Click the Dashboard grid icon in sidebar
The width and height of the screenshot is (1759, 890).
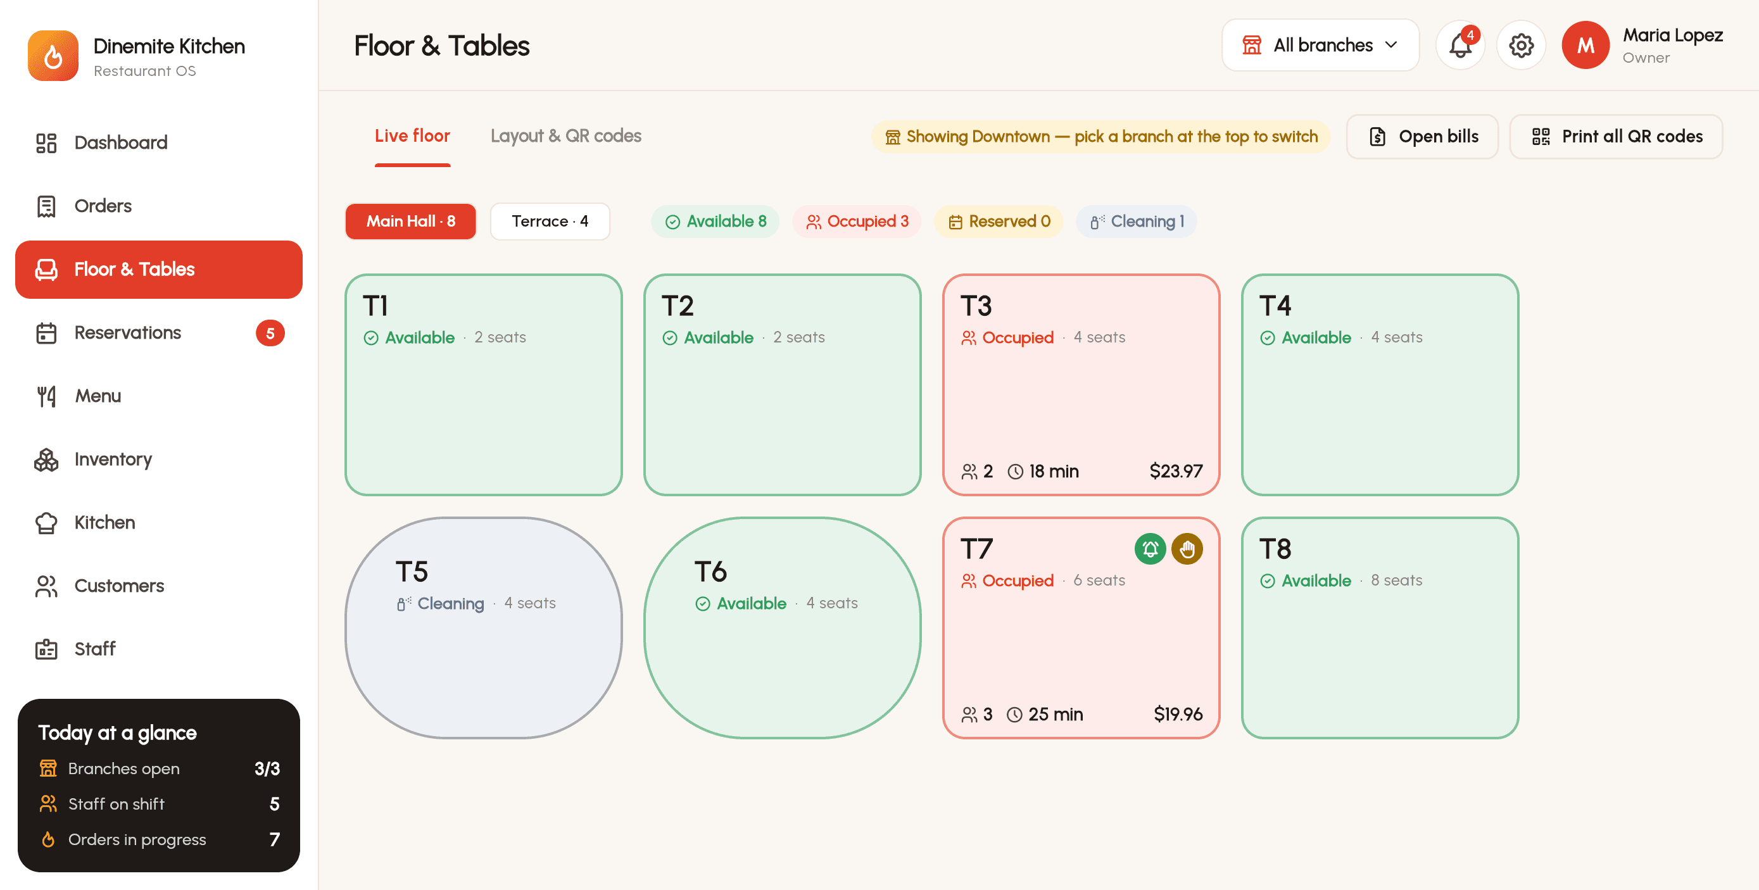[x=46, y=142]
